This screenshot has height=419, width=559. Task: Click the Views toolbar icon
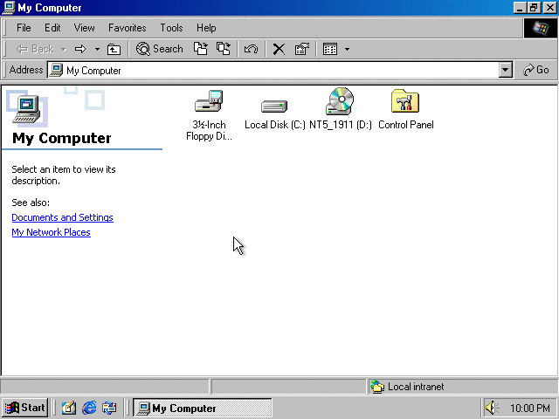tap(330, 49)
